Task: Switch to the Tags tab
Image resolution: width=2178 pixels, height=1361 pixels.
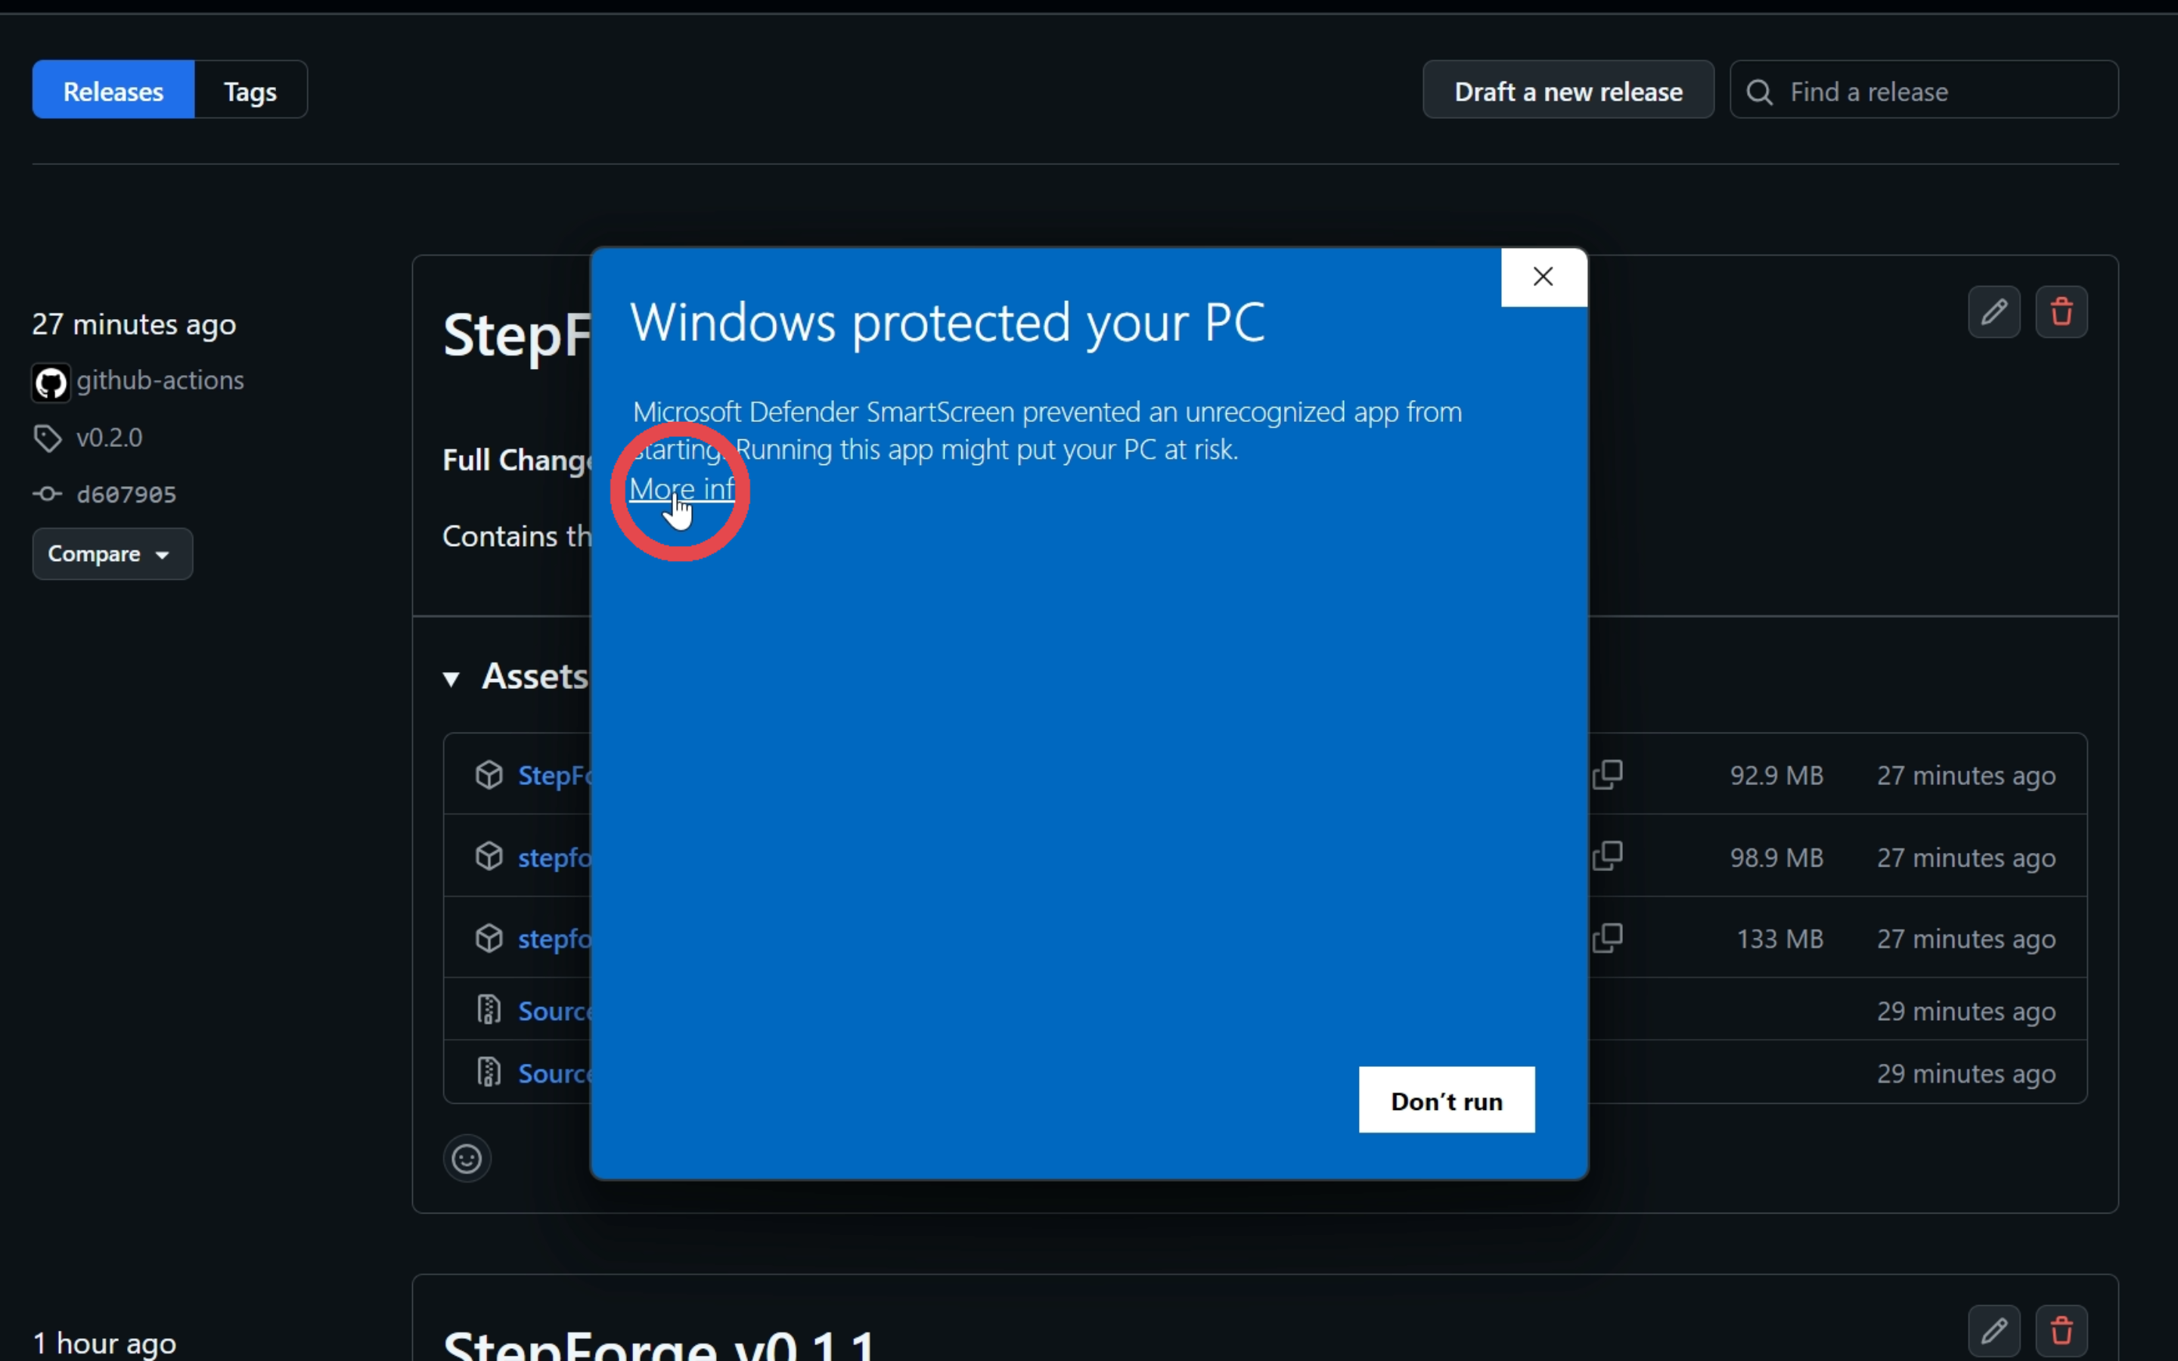Action: tap(250, 90)
